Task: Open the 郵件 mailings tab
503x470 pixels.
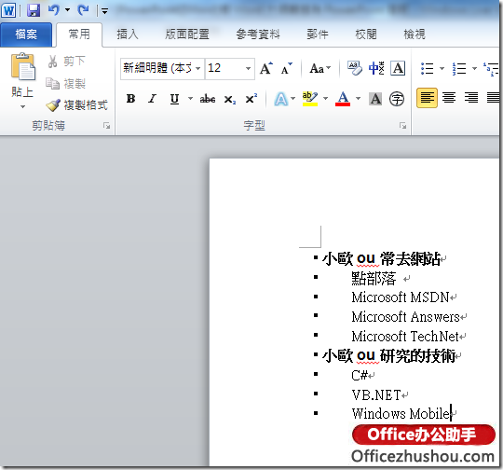Action: [318, 35]
